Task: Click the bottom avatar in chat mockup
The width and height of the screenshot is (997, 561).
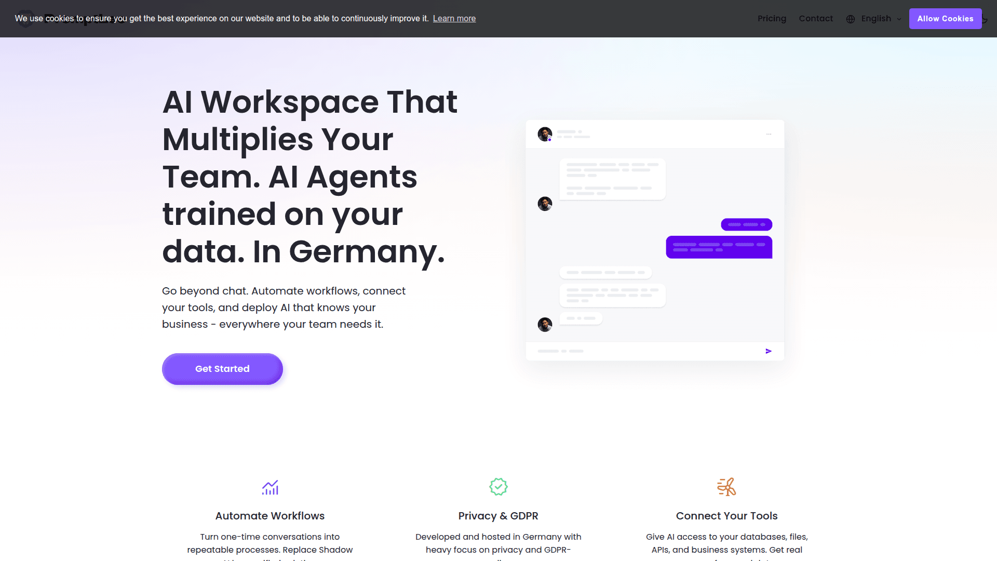Action: 545,325
